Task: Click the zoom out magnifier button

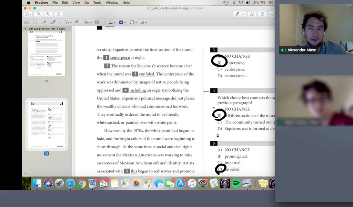Action: pyautogui.click(x=39, y=14)
